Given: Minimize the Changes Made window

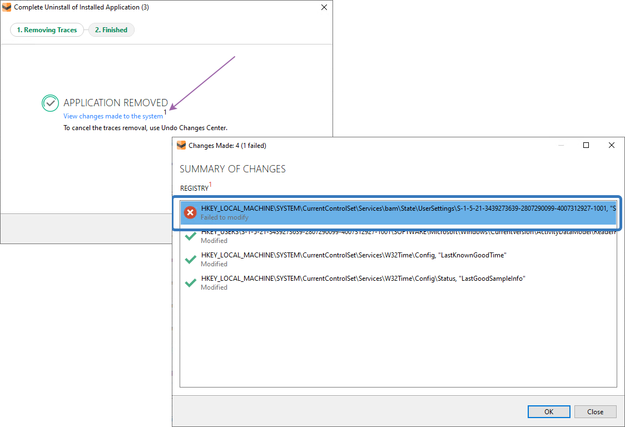Looking at the screenshot, I should [560, 145].
